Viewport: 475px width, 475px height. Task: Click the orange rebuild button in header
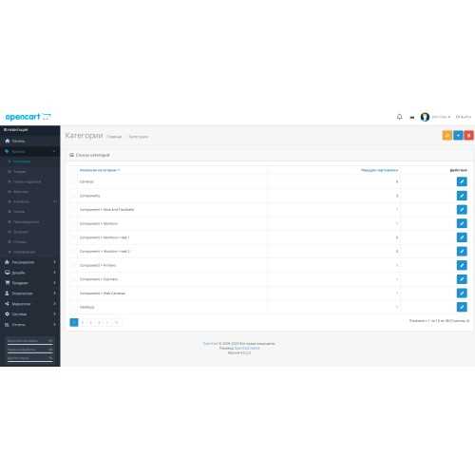pos(447,135)
